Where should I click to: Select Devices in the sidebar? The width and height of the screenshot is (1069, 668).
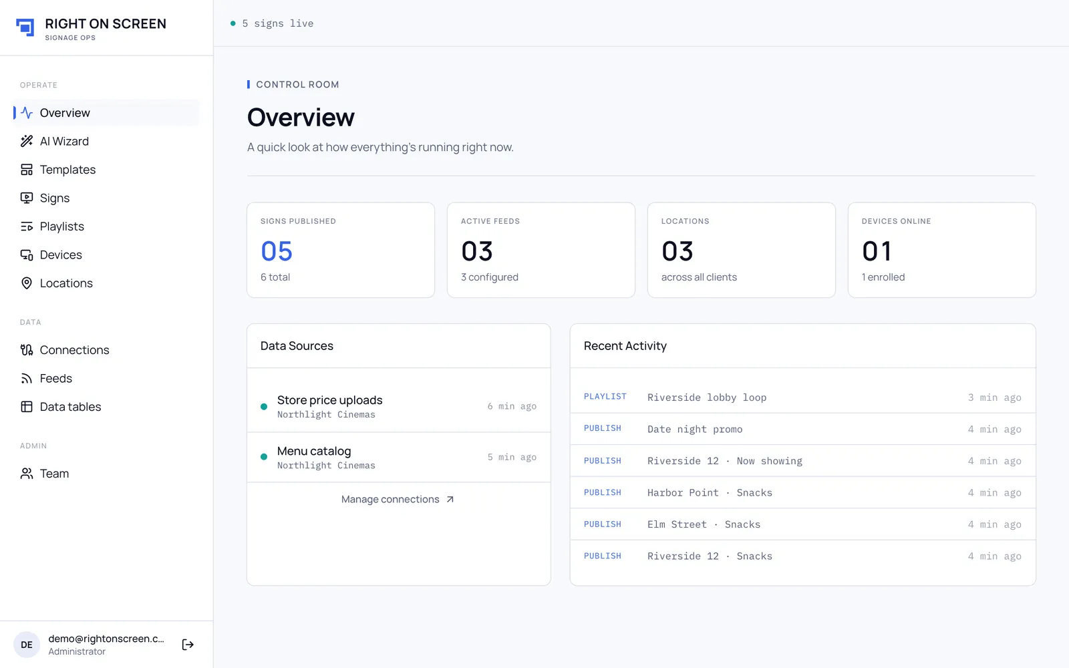coord(106,255)
